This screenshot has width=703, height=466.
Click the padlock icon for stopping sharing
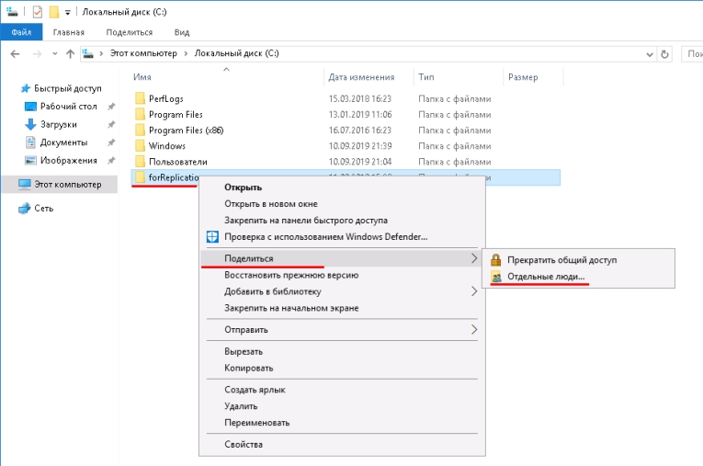point(496,260)
